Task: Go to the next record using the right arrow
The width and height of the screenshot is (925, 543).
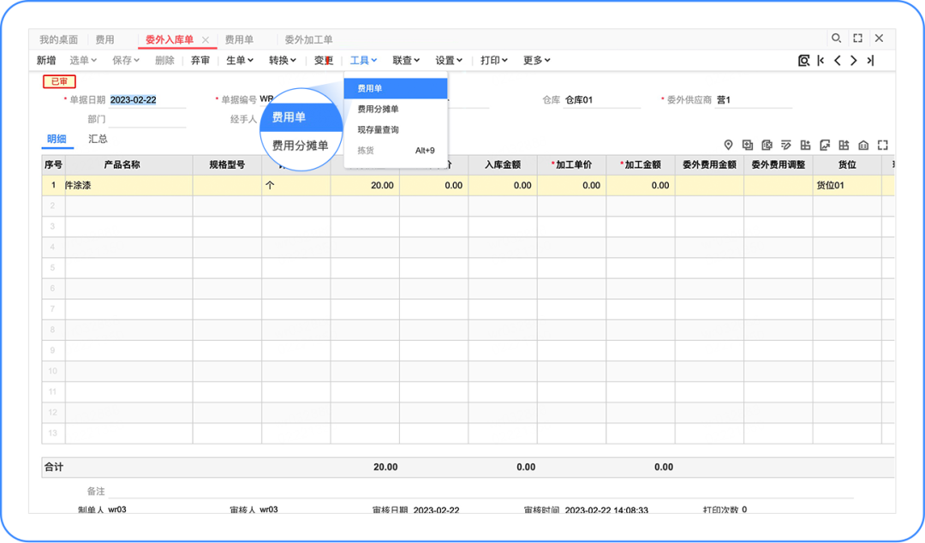Action: [x=854, y=60]
